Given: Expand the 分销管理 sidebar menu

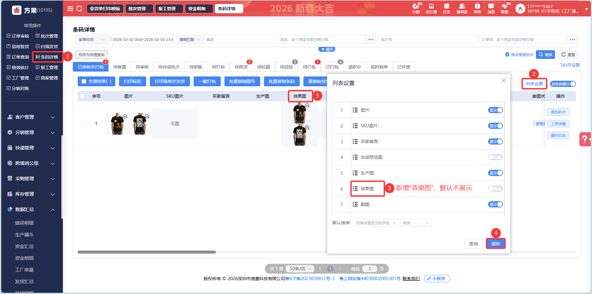Looking at the screenshot, I should click(31, 133).
